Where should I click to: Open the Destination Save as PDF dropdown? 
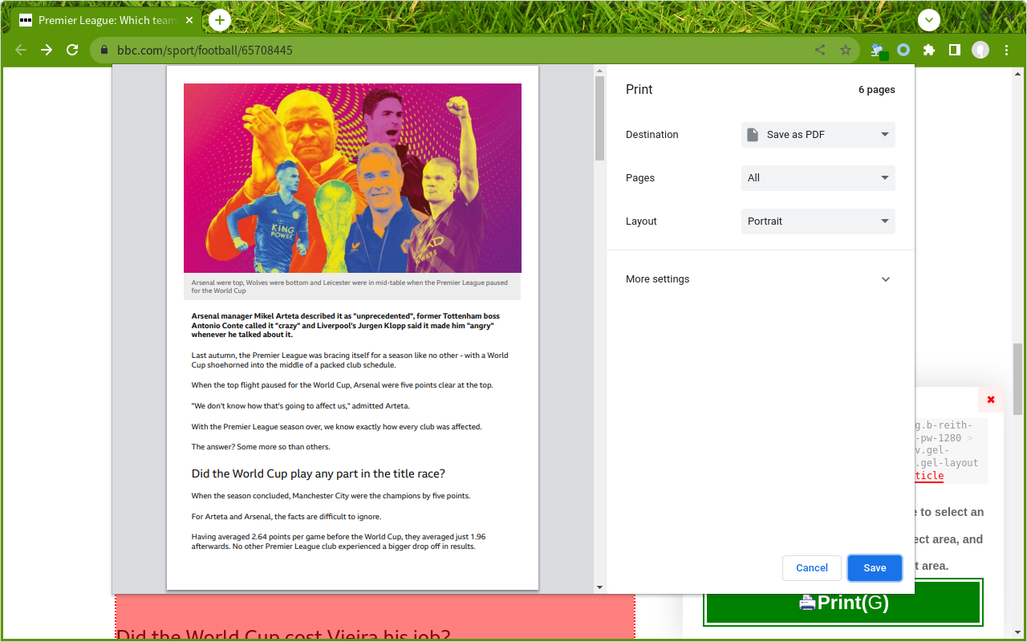point(818,135)
